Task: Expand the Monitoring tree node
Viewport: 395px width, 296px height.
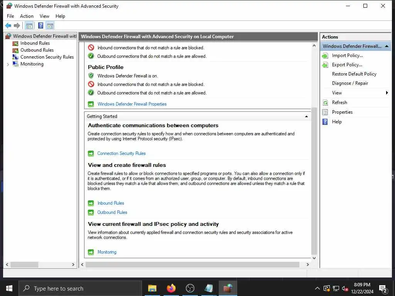Action: pyautogui.click(x=8, y=64)
